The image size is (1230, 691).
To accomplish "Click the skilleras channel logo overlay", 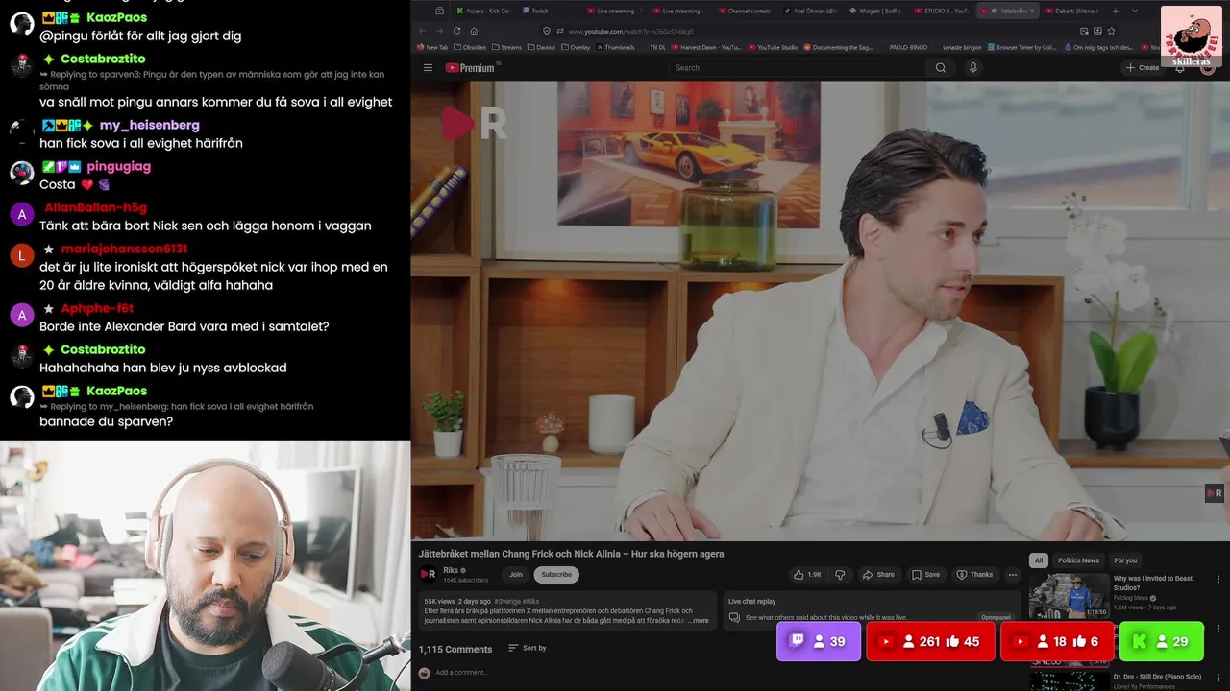I will (1192, 37).
